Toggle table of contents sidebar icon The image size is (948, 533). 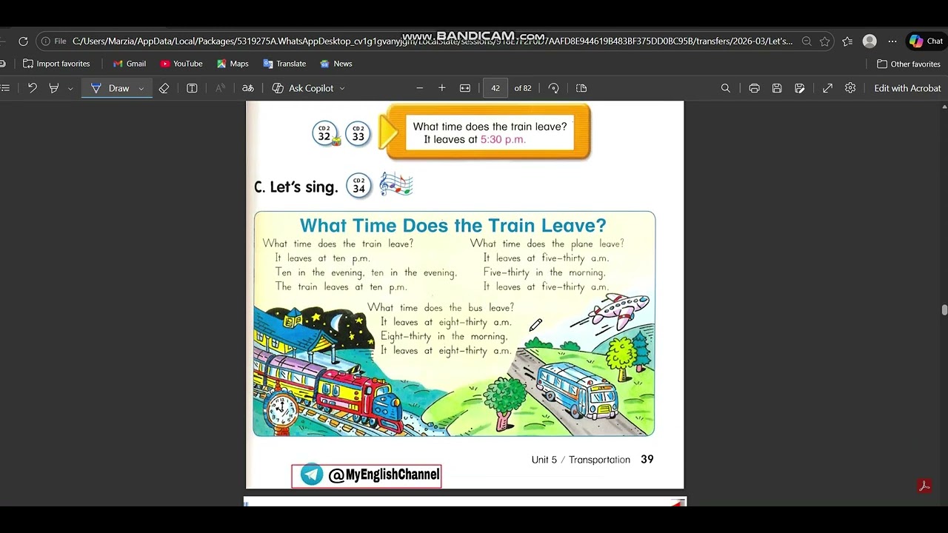[x=5, y=88]
